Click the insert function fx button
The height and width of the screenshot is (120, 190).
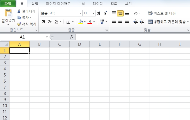[x=72, y=37]
